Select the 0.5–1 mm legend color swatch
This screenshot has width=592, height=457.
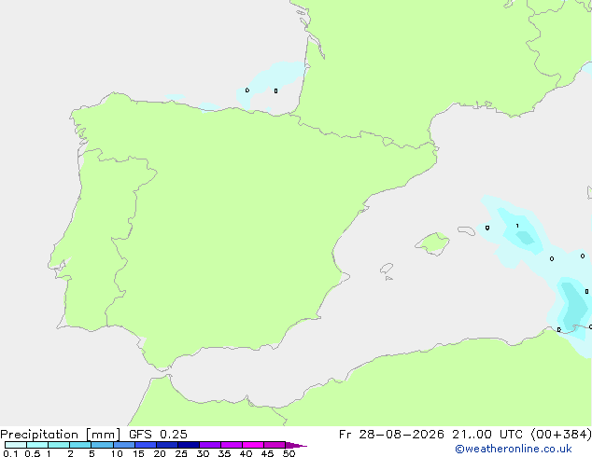point(37,445)
